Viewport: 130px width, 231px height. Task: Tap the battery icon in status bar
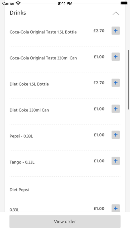tap(124, 3)
